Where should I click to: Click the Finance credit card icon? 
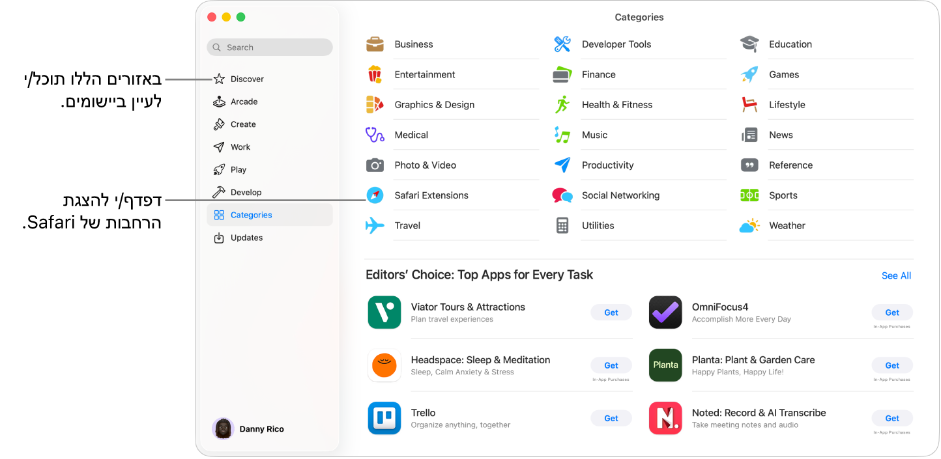[562, 75]
